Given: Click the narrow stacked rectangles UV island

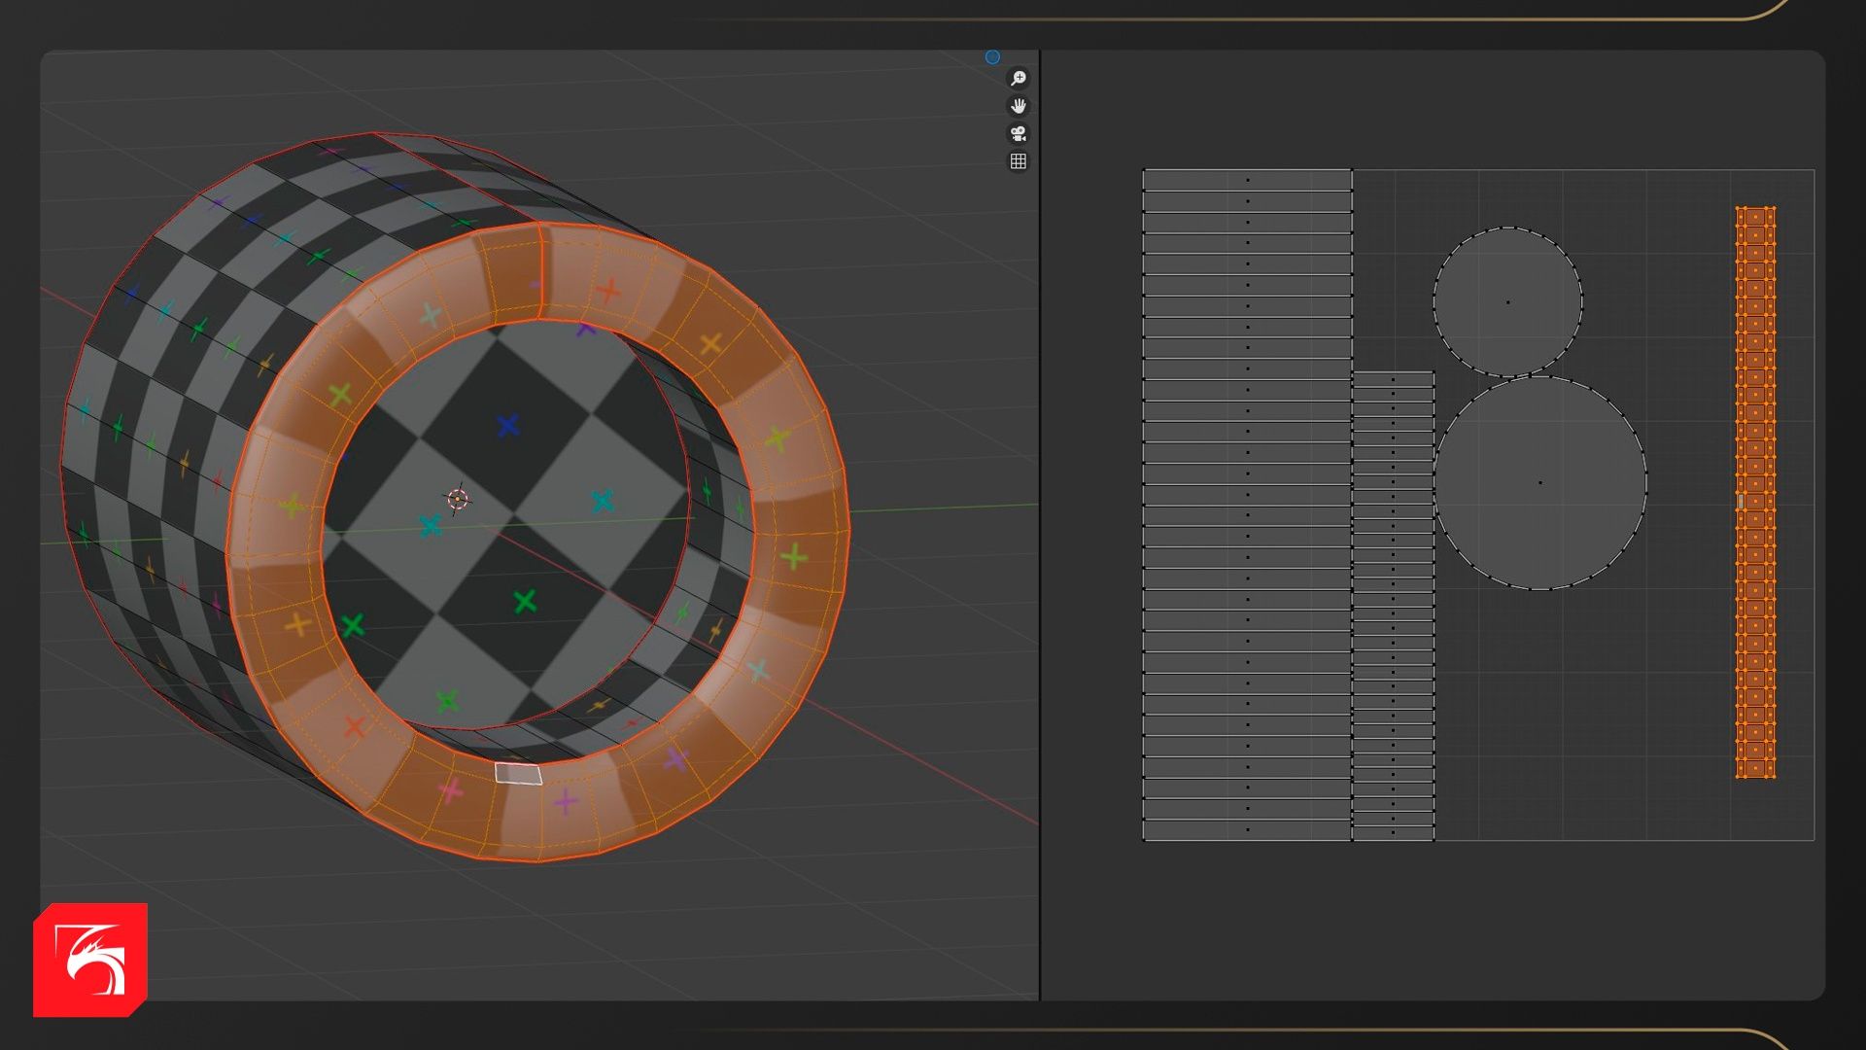Looking at the screenshot, I should (x=1393, y=605).
